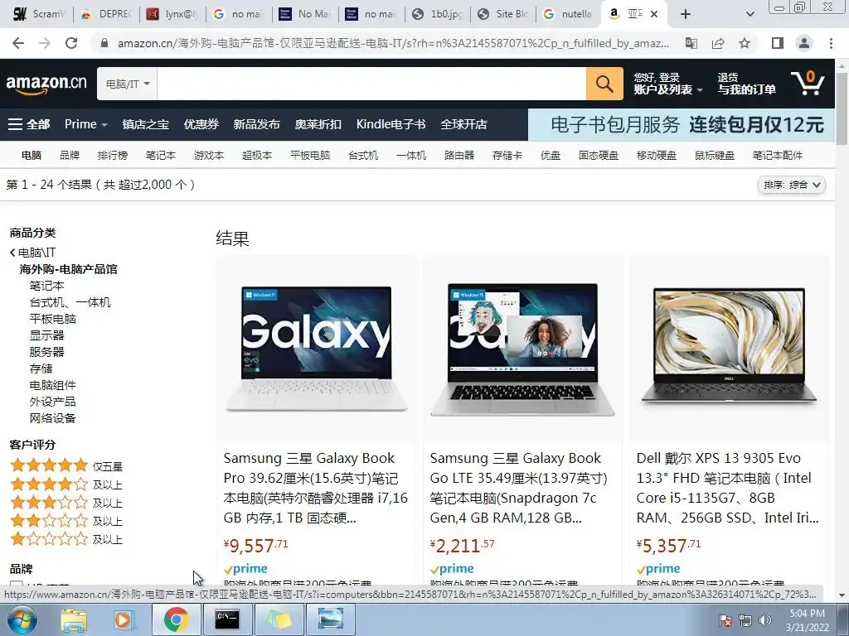Click the orange search magnifier button
Screen dimensions: 849x636
[x=604, y=84]
